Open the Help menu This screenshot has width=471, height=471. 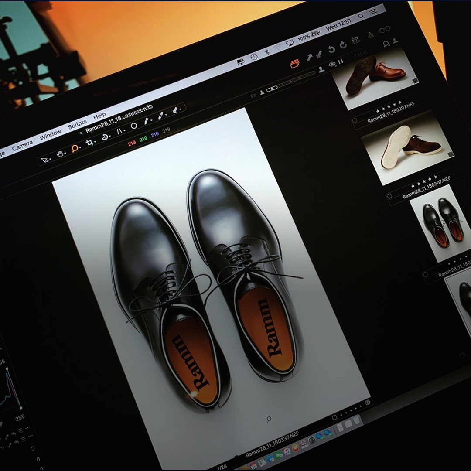pyautogui.click(x=99, y=116)
